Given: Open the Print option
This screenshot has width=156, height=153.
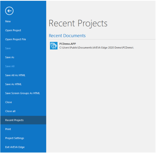Looking at the screenshot, I should pyautogui.click(x=8, y=129).
